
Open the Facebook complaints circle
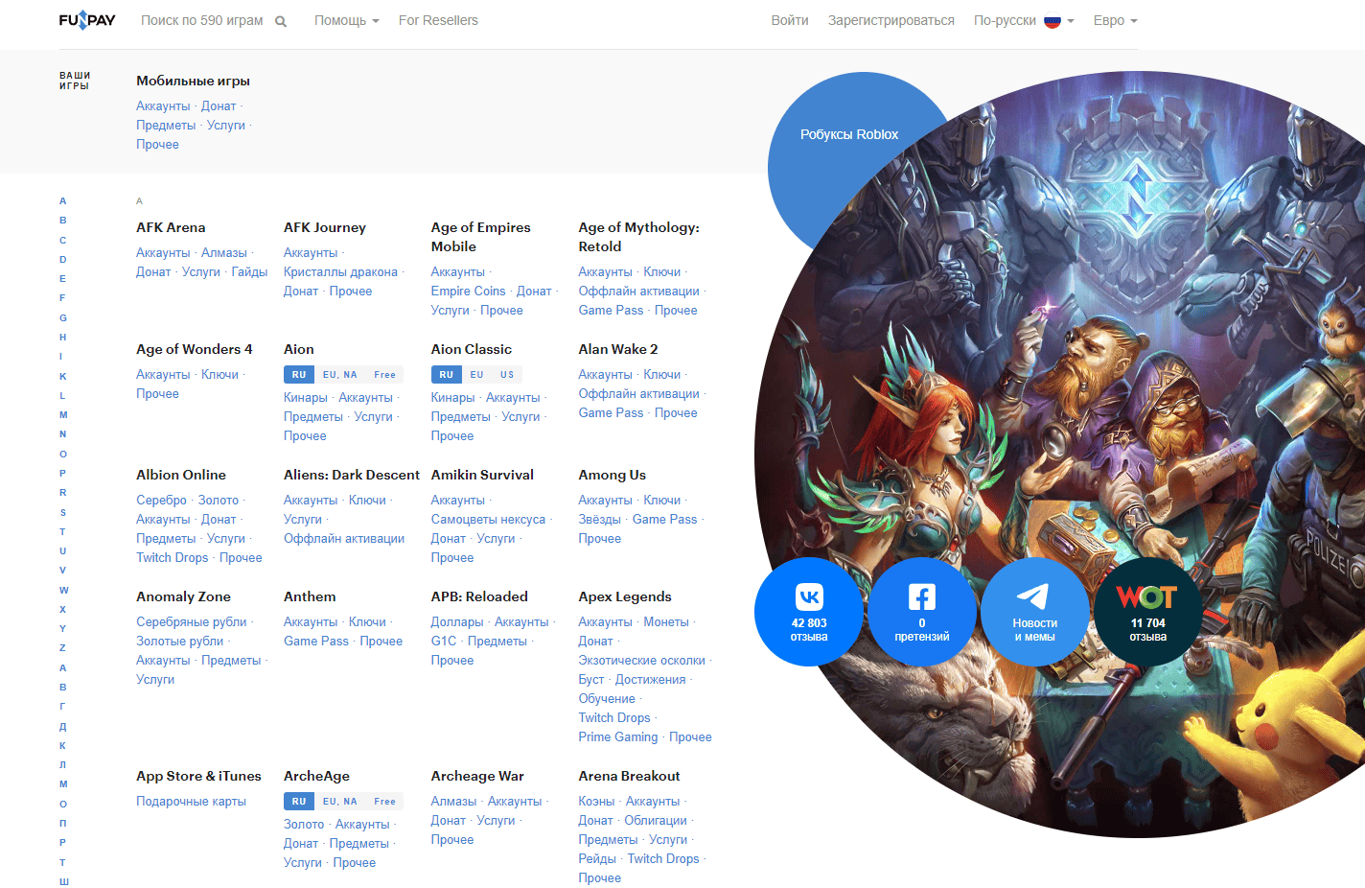click(x=922, y=612)
